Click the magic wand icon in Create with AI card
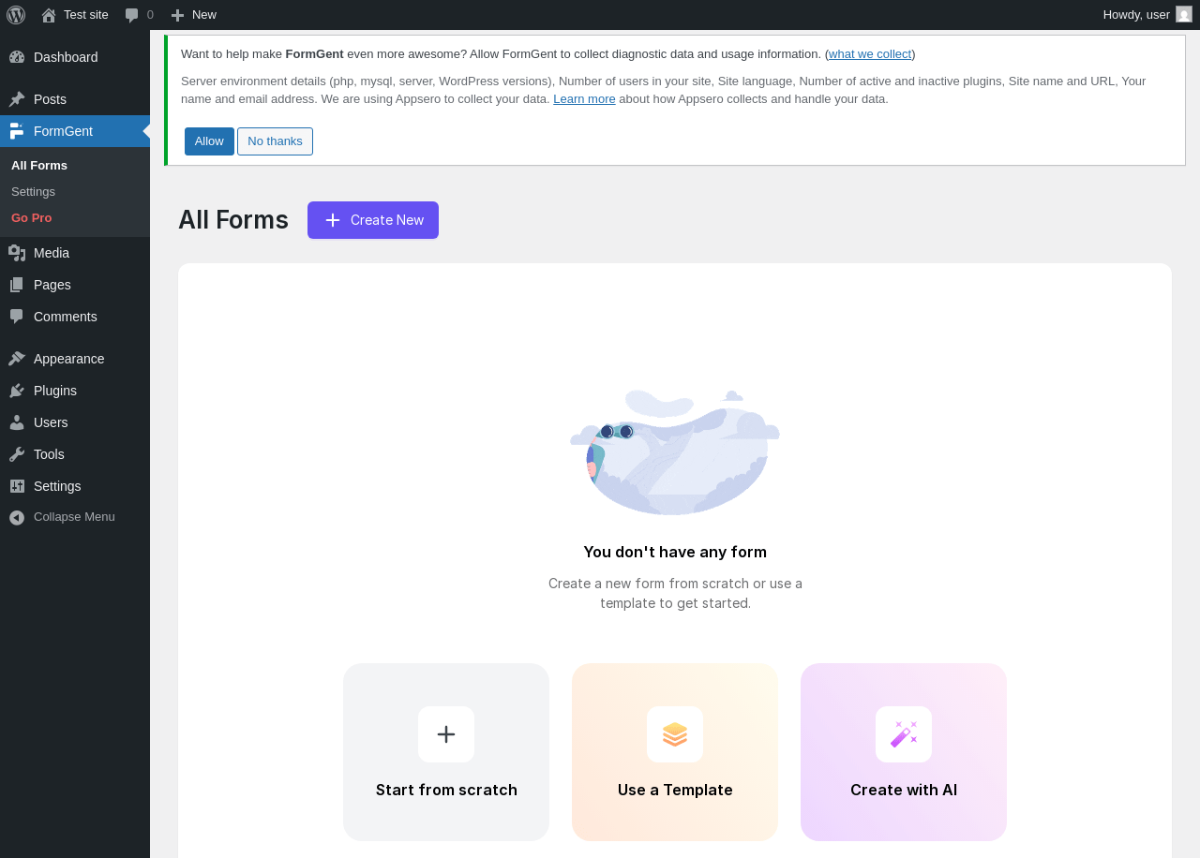The image size is (1200, 858). pos(904,734)
